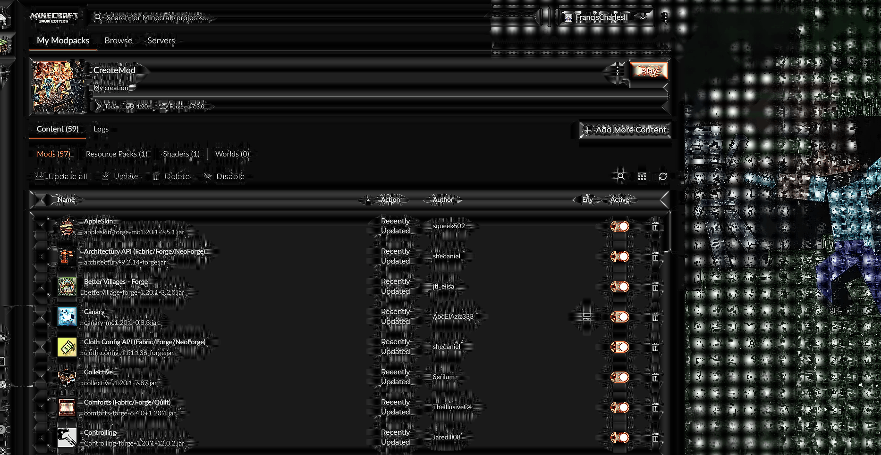
Task: Toggle Cloth Config API active switch
Action: tap(620, 347)
